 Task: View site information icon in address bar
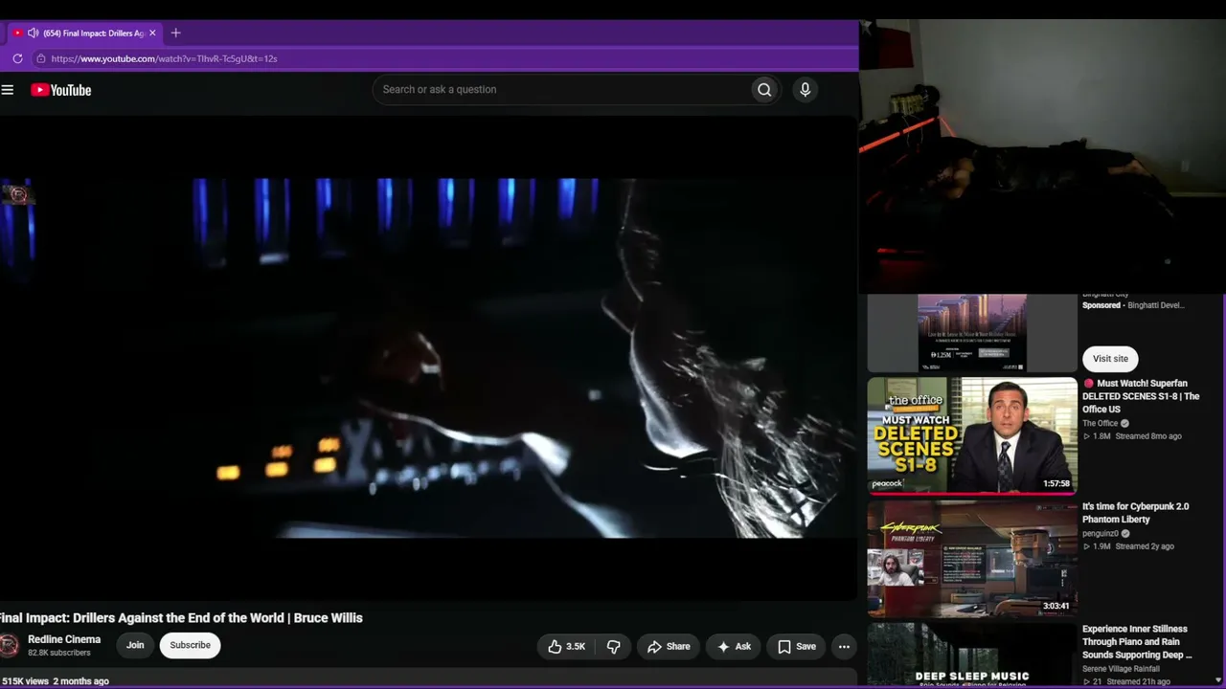click(40, 58)
